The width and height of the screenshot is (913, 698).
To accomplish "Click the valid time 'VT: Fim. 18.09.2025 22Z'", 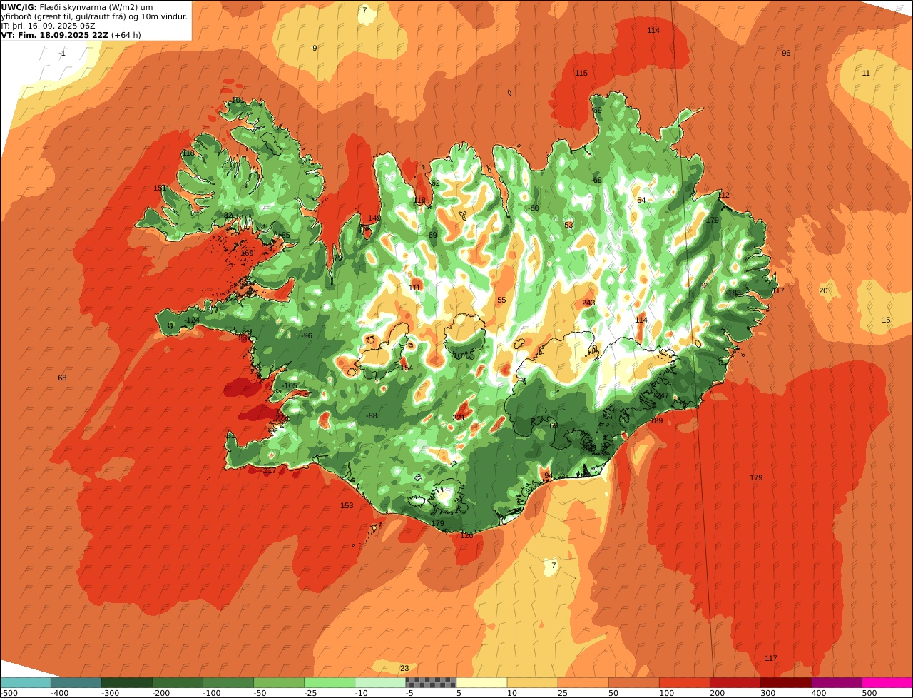I will click(55, 35).
